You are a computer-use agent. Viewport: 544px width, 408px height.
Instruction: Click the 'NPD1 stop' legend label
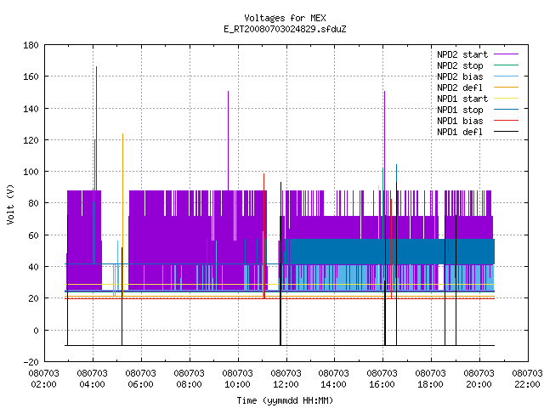tap(460, 110)
